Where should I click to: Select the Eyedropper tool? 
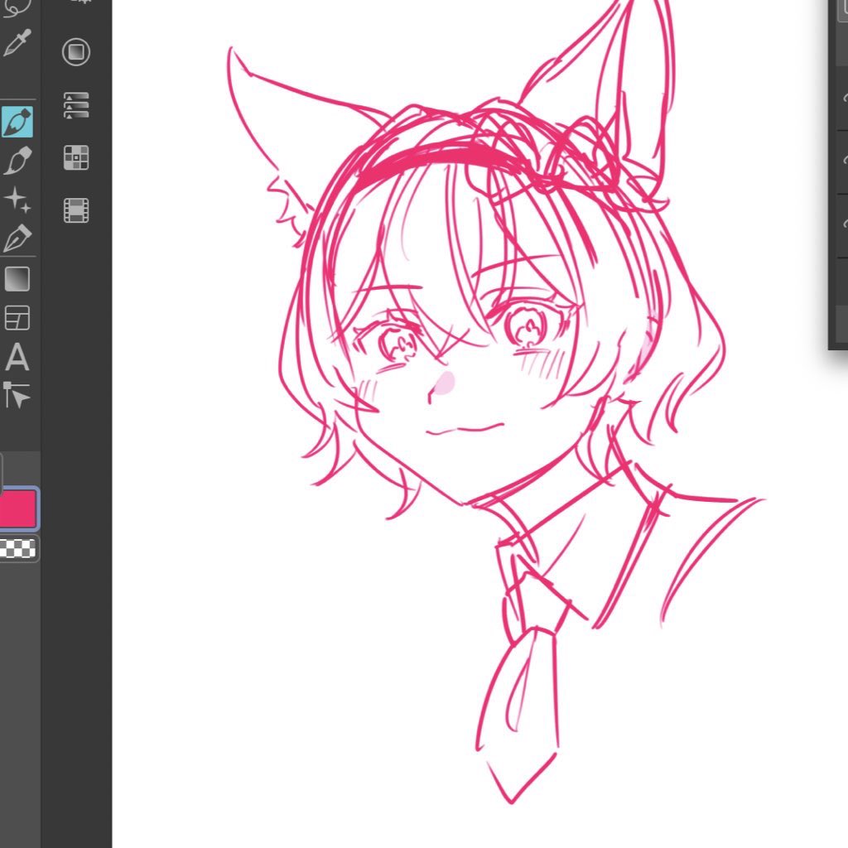click(17, 43)
